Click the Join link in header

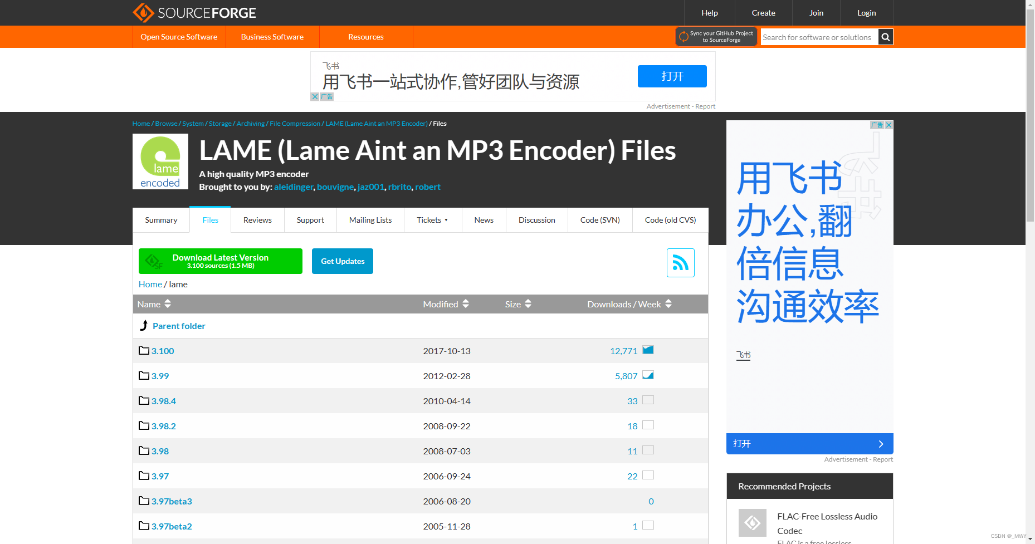pyautogui.click(x=817, y=13)
